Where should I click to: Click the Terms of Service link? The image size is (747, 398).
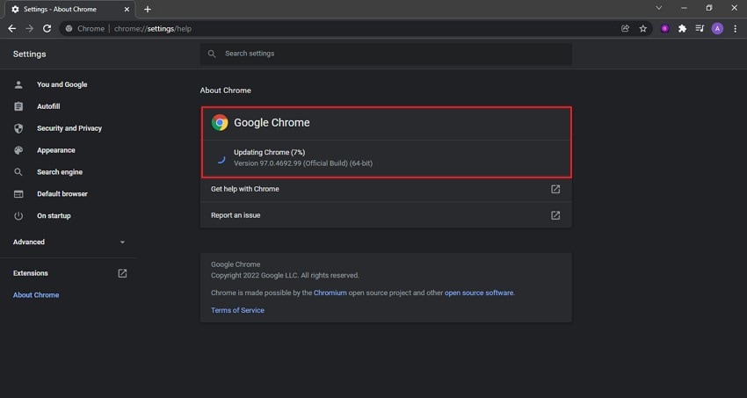pos(237,310)
